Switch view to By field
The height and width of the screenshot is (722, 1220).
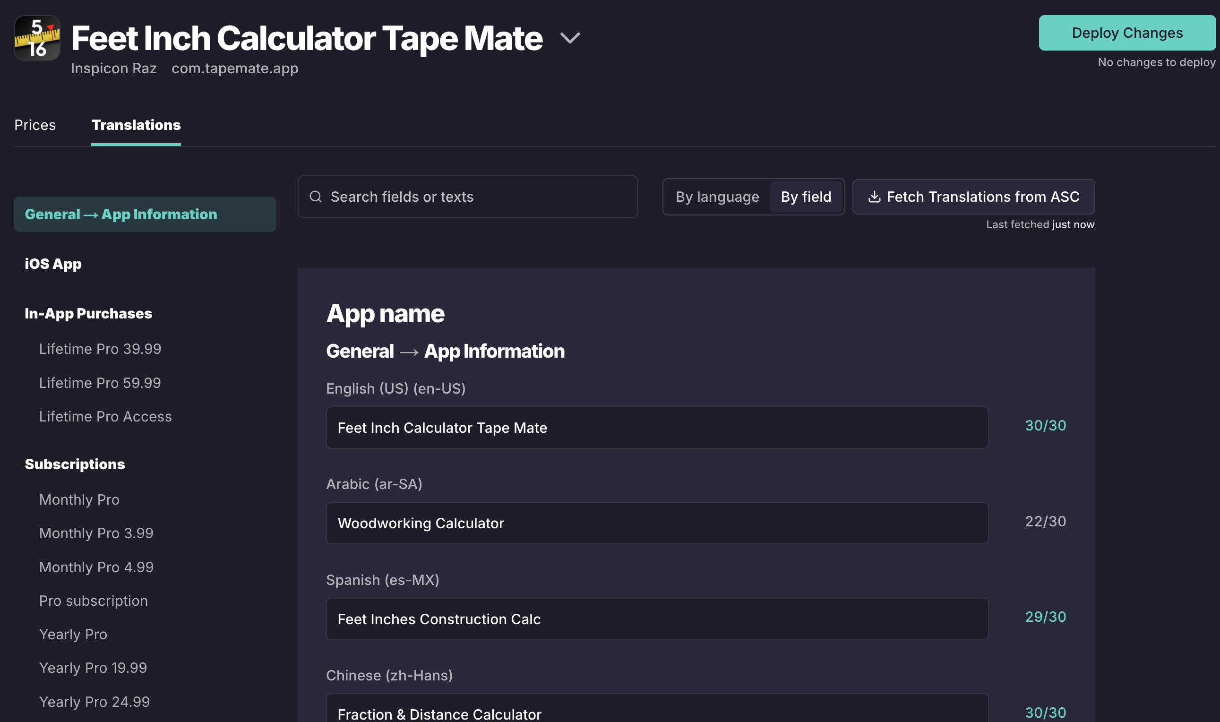point(806,197)
